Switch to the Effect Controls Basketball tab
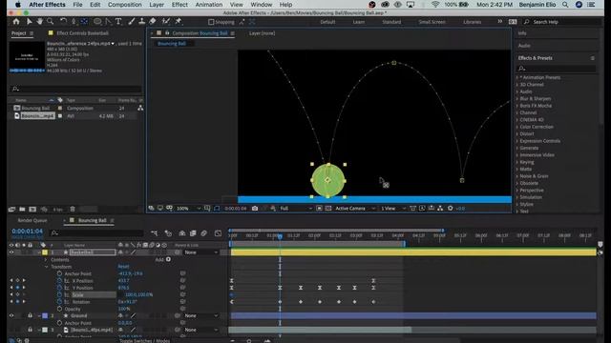Viewport: 611px width, 343px height. [82, 33]
